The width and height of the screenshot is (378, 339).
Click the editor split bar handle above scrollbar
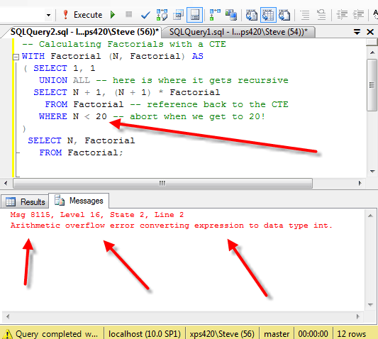coord(372,43)
